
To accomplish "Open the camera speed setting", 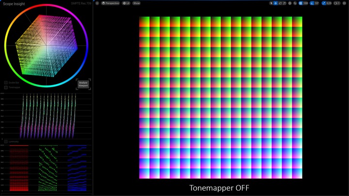I will click(337, 3).
